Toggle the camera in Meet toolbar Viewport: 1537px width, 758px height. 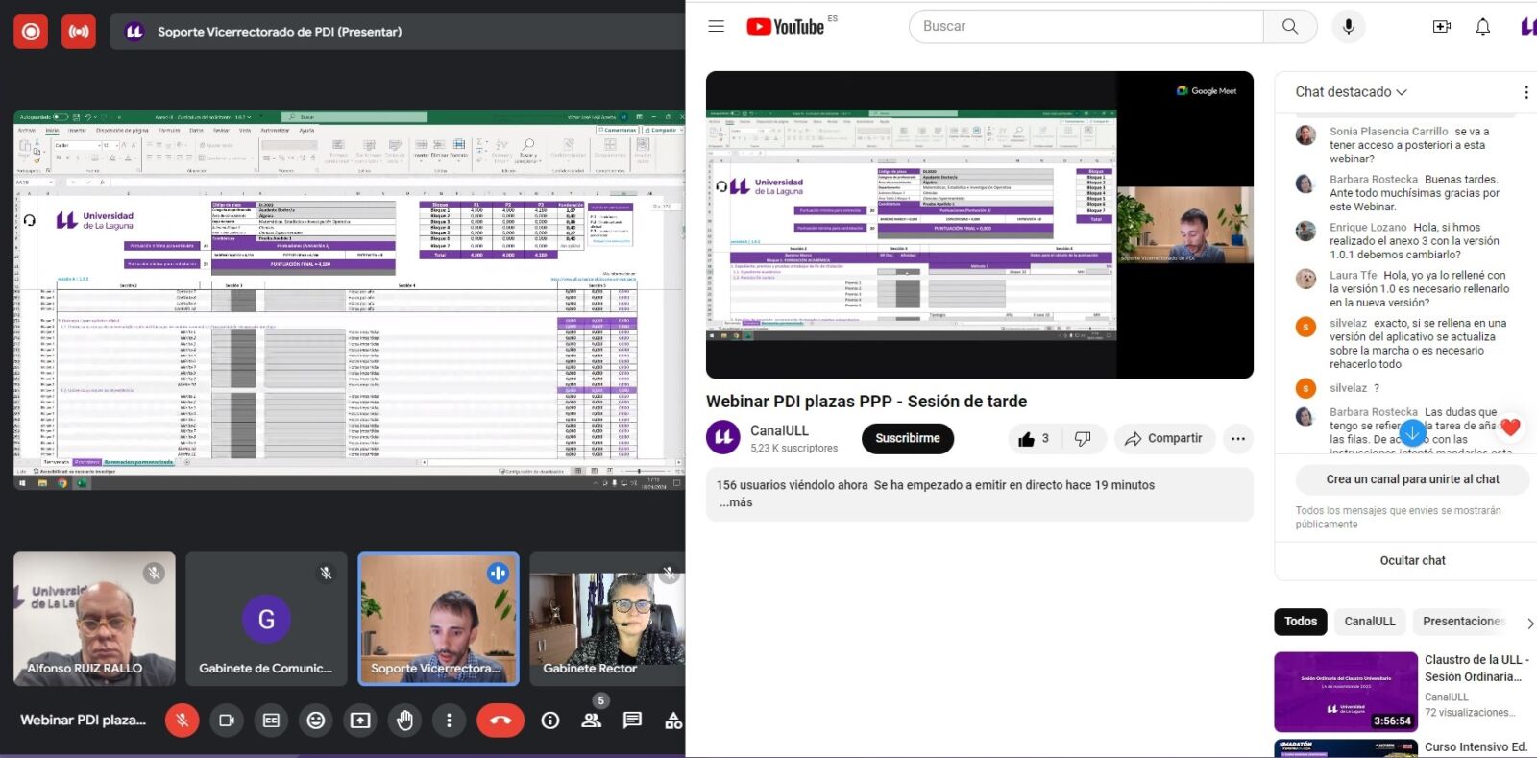point(227,721)
